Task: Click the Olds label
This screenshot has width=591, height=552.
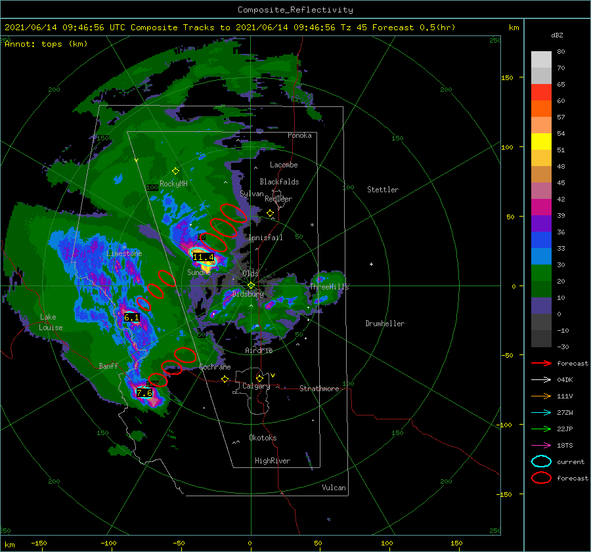Action: coord(250,273)
